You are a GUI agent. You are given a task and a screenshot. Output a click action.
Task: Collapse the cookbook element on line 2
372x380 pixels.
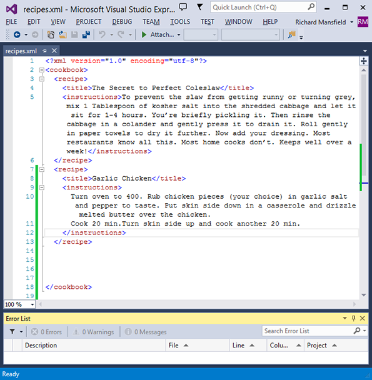42,70
